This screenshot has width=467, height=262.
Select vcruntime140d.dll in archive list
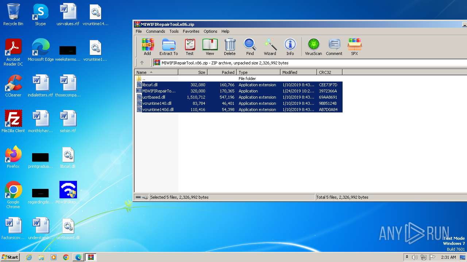point(239,110)
